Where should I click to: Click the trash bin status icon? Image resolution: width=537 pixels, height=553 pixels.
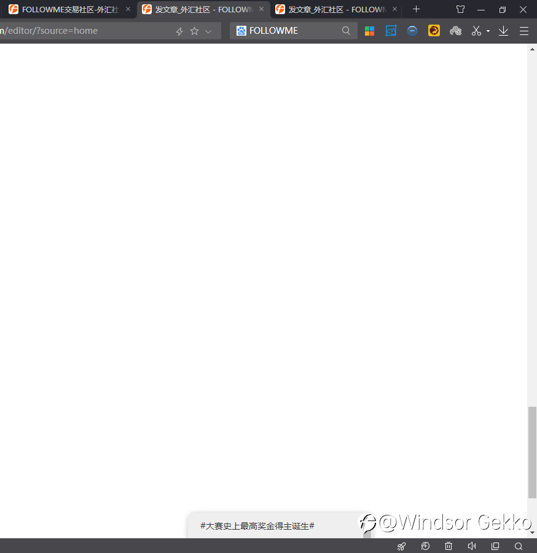tap(449, 546)
